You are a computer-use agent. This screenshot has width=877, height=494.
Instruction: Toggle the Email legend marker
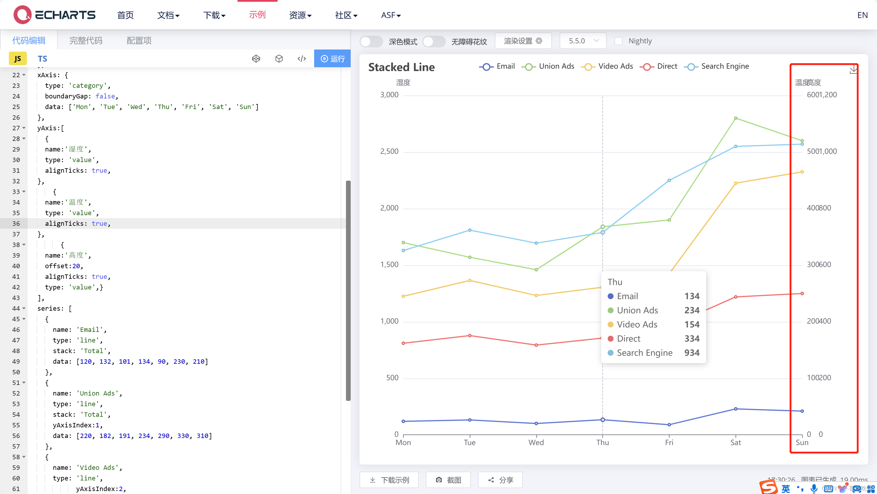pyautogui.click(x=486, y=67)
